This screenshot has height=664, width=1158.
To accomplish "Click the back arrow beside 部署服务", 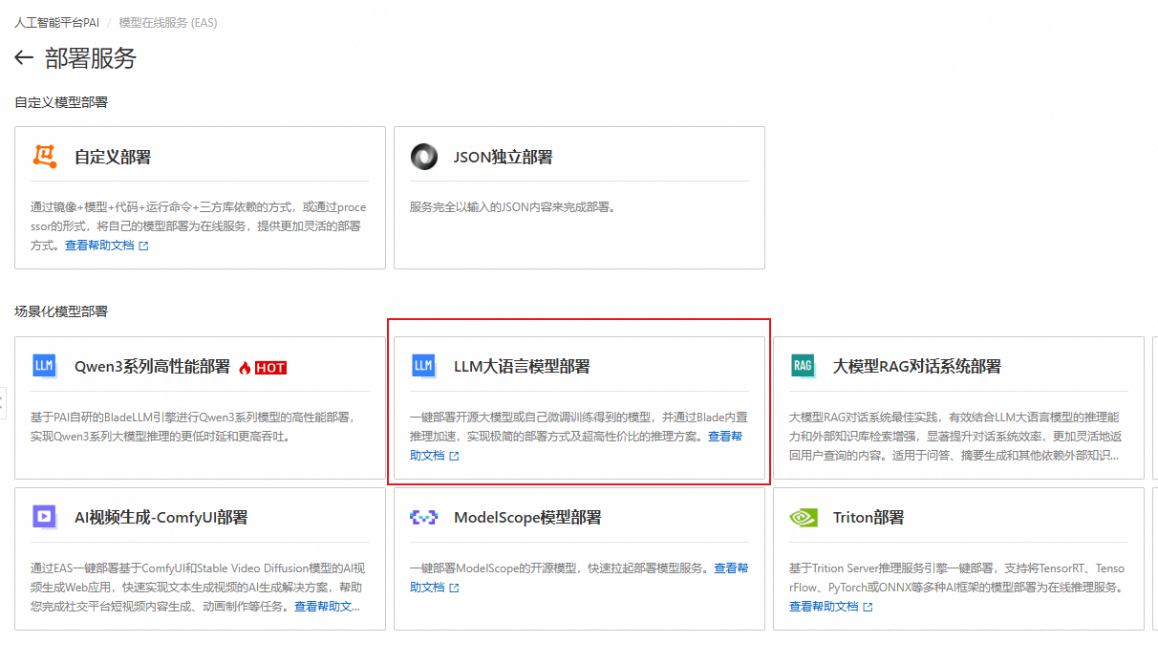I will 24,58.
